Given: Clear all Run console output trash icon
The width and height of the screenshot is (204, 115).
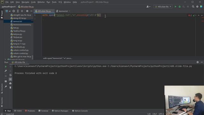Looking at the screenshot, I should 11,88.
